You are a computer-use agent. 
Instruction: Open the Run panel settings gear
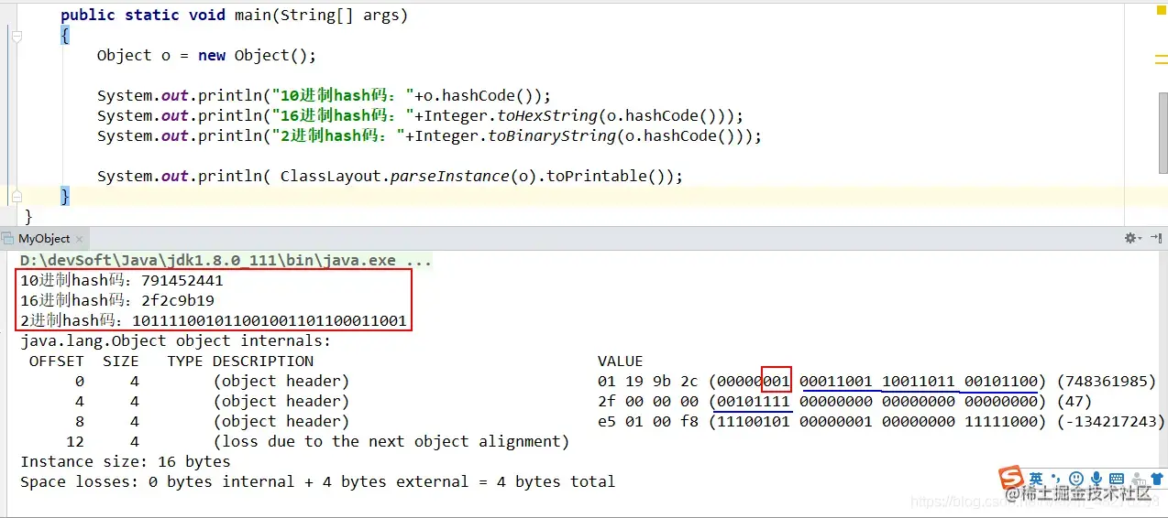(x=1131, y=238)
